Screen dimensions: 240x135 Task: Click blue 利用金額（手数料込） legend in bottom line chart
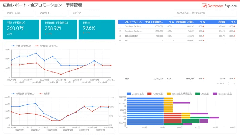pos(23,94)
